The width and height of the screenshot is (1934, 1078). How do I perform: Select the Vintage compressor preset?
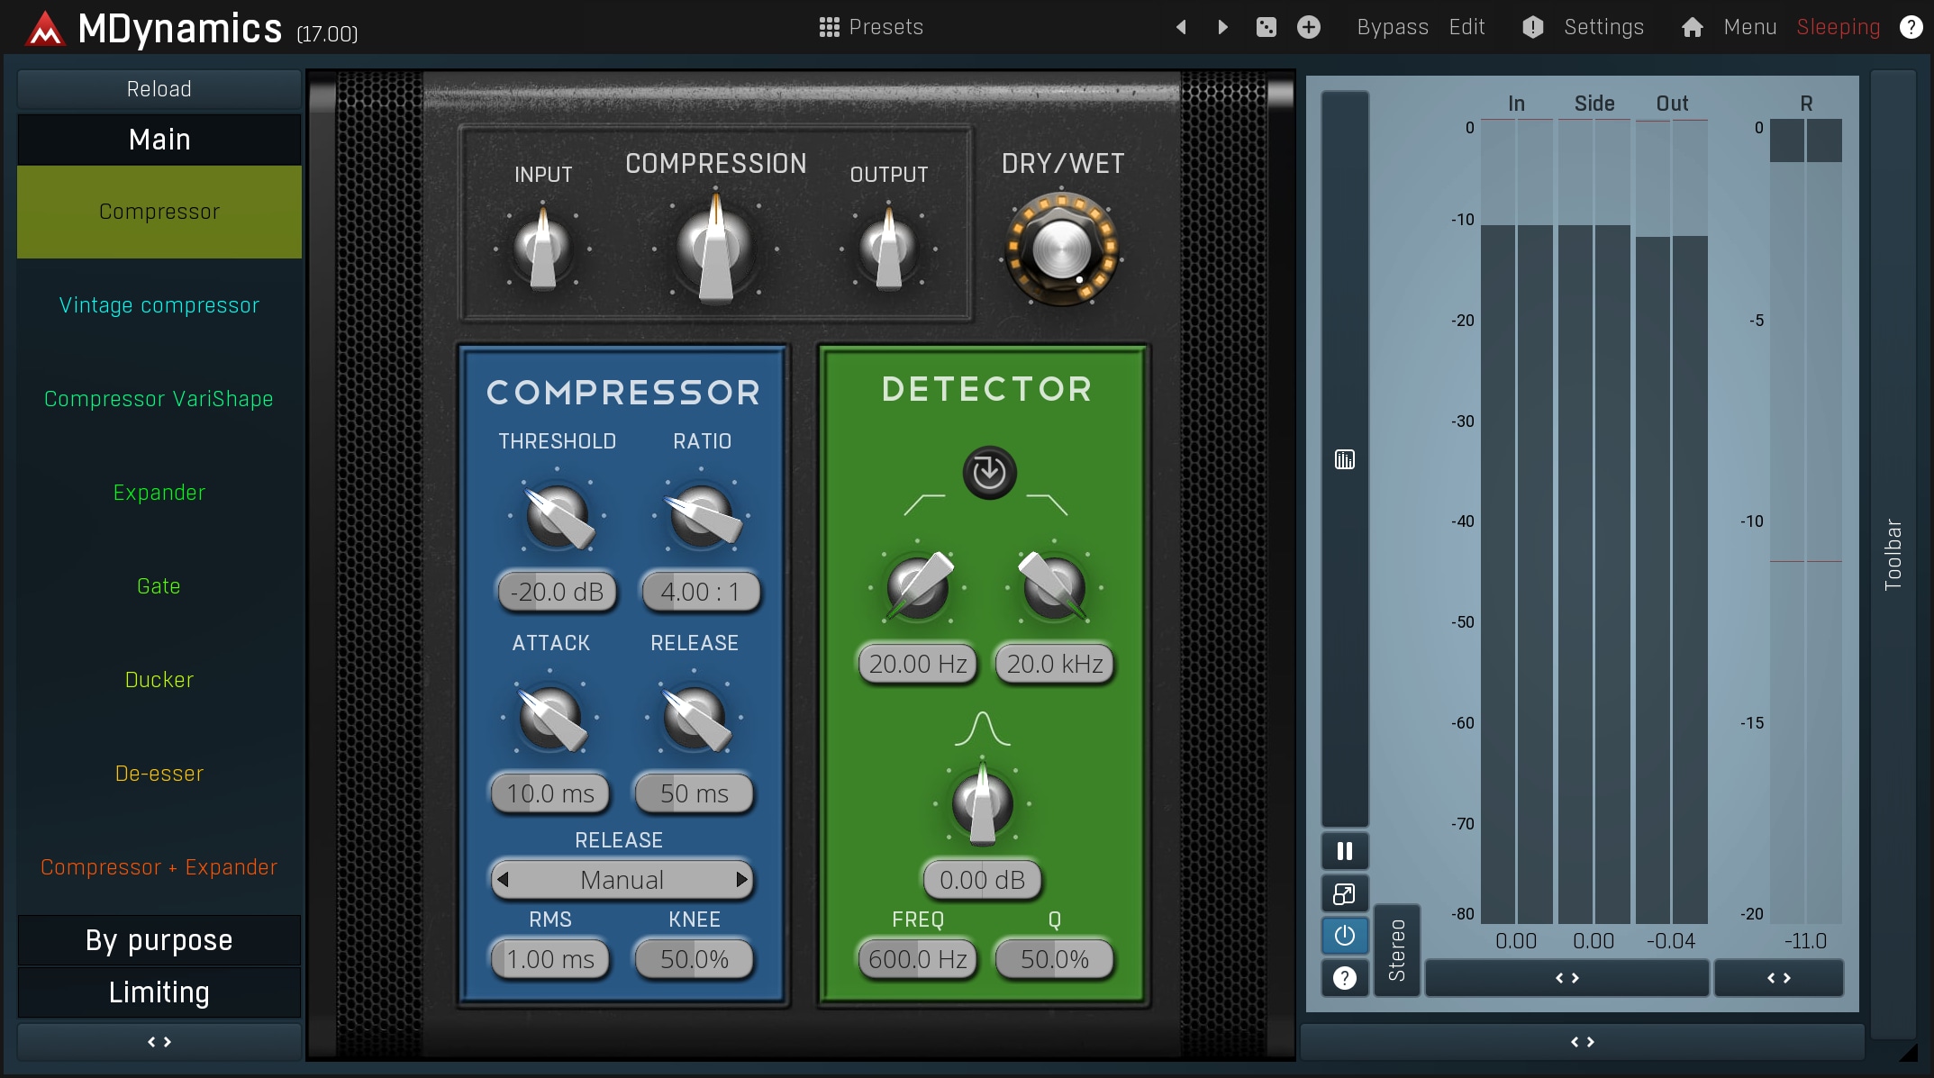pos(159,305)
